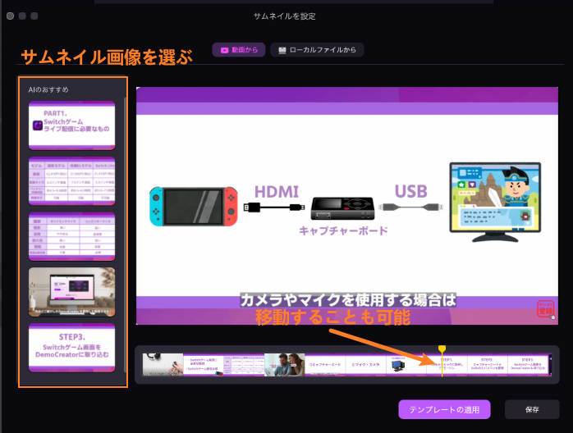Select the third AI thumbnail, the comparison table

(71, 236)
